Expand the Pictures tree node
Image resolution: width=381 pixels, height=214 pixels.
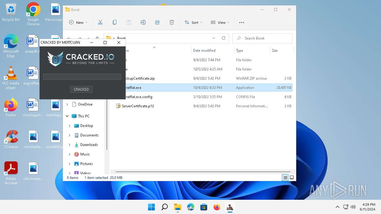point(70,164)
